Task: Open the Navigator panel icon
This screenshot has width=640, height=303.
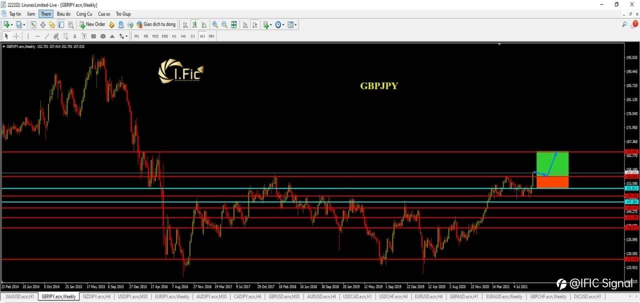Action: (x=51, y=24)
